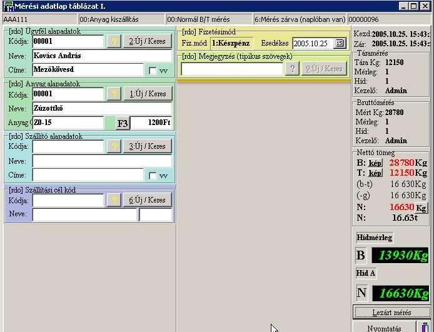Click the Kezd start timestamp 2005.10.25
The height and width of the screenshot is (332, 434).
coord(401,34)
